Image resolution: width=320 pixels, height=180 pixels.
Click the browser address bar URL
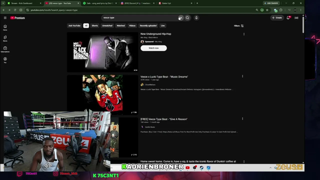(x=54, y=10)
